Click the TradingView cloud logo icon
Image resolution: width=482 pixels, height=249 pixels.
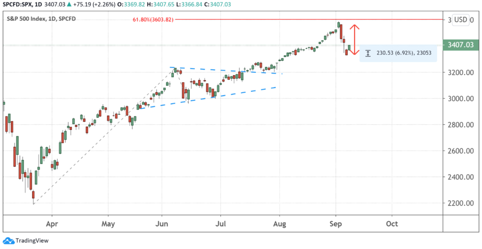pos(8,241)
